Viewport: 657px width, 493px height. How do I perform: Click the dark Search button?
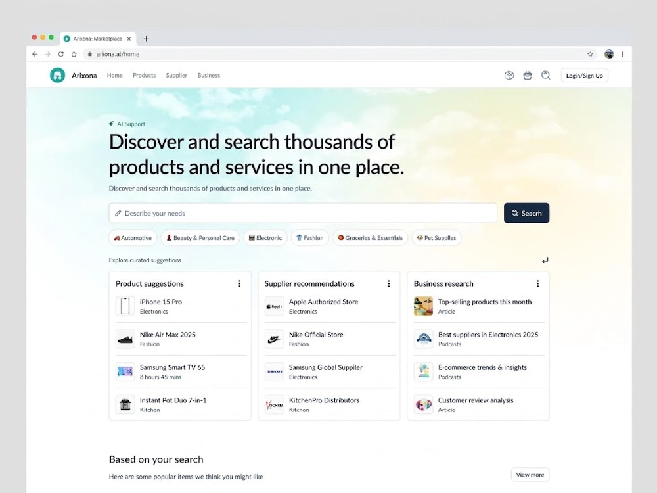[x=527, y=213]
